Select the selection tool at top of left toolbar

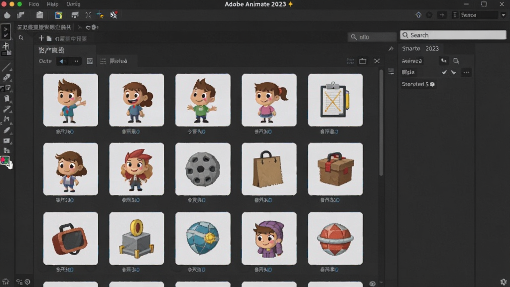tap(5, 31)
